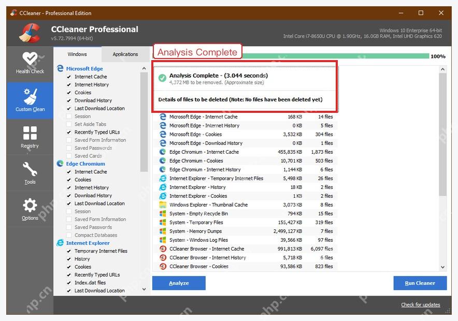Collapse the Microsoft Edge category heading
Viewport: 458px width, 321px height.
pos(84,68)
